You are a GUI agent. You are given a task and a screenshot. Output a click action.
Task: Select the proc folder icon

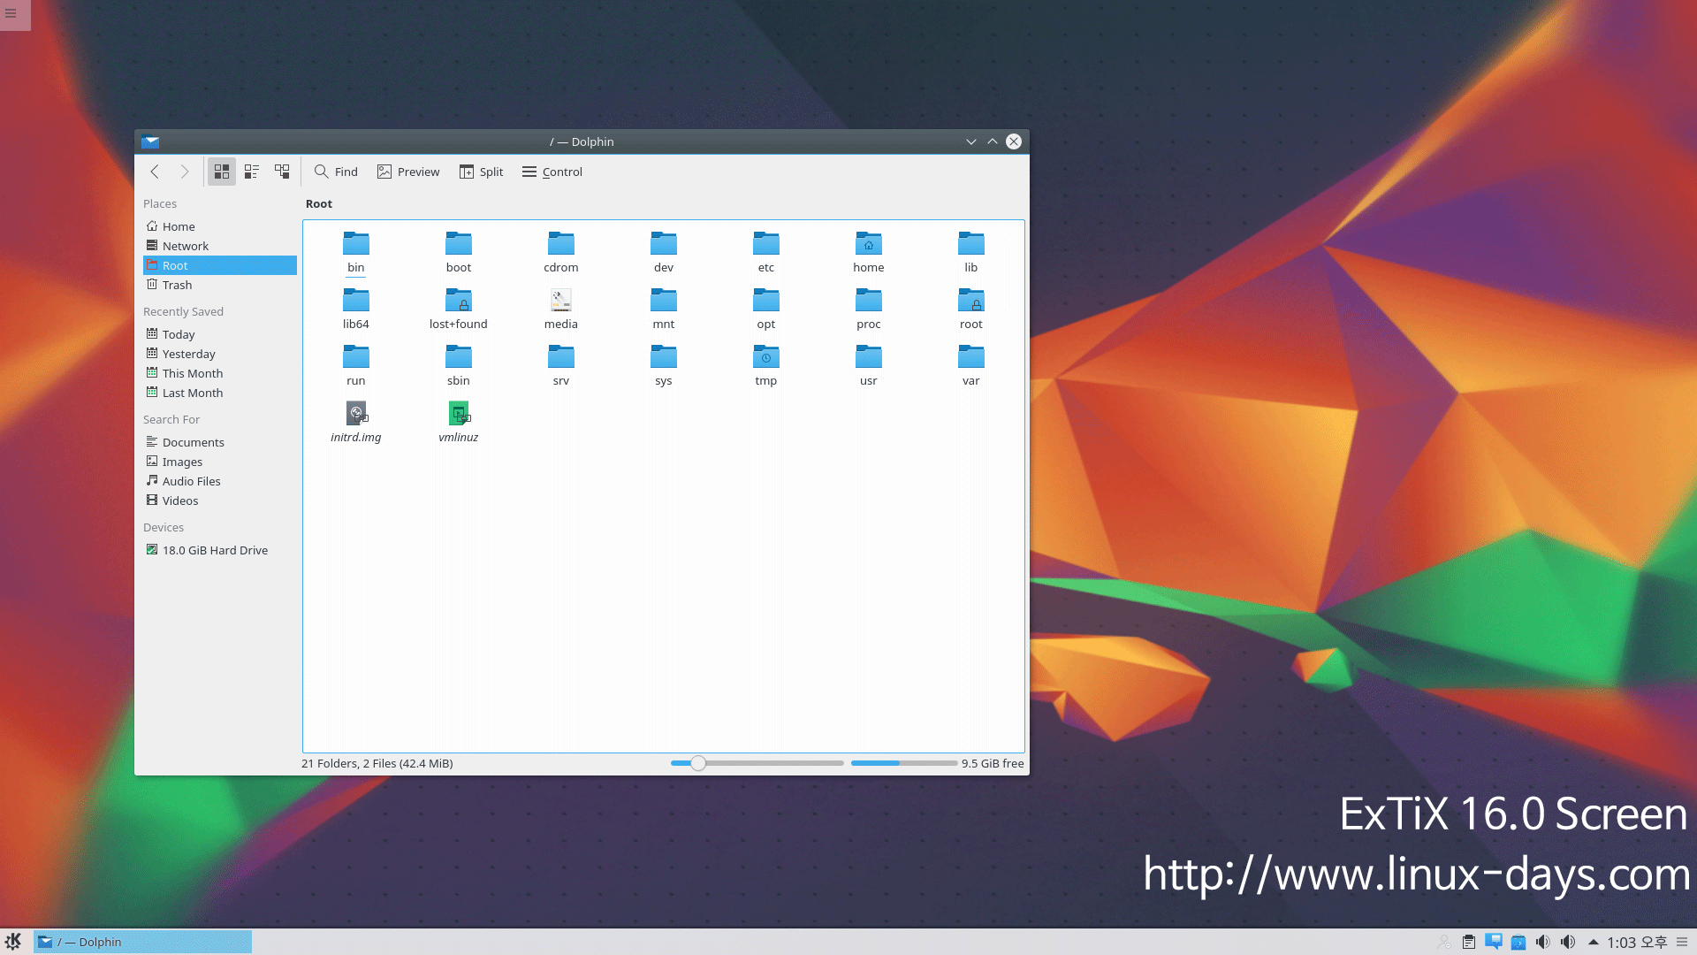(869, 300)
